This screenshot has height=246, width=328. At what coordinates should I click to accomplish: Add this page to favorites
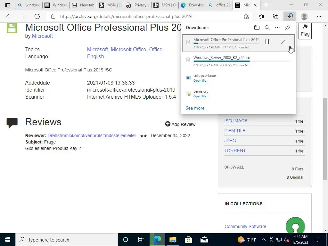[246, 16]
